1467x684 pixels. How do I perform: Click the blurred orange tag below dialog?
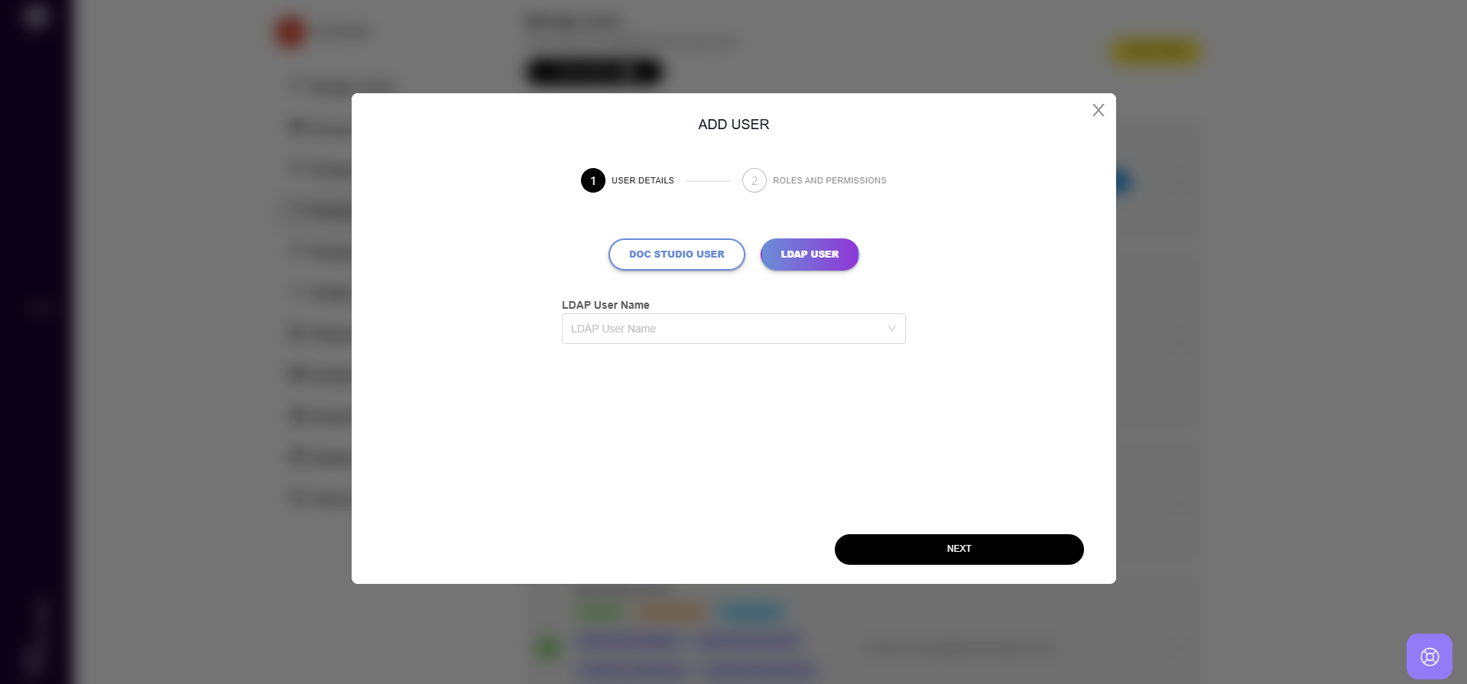(x=671, y=611)
